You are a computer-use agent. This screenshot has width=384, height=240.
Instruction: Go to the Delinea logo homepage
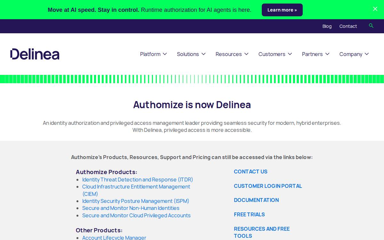(35, 54)
